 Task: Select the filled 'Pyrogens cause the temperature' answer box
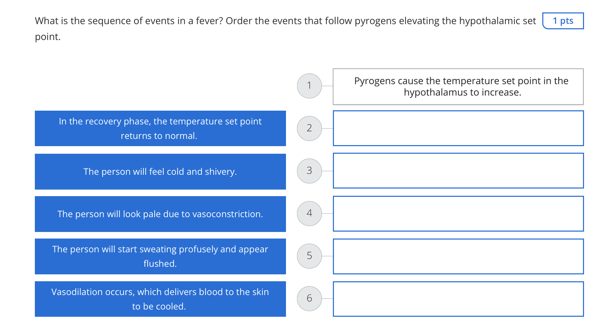[458, 86]
